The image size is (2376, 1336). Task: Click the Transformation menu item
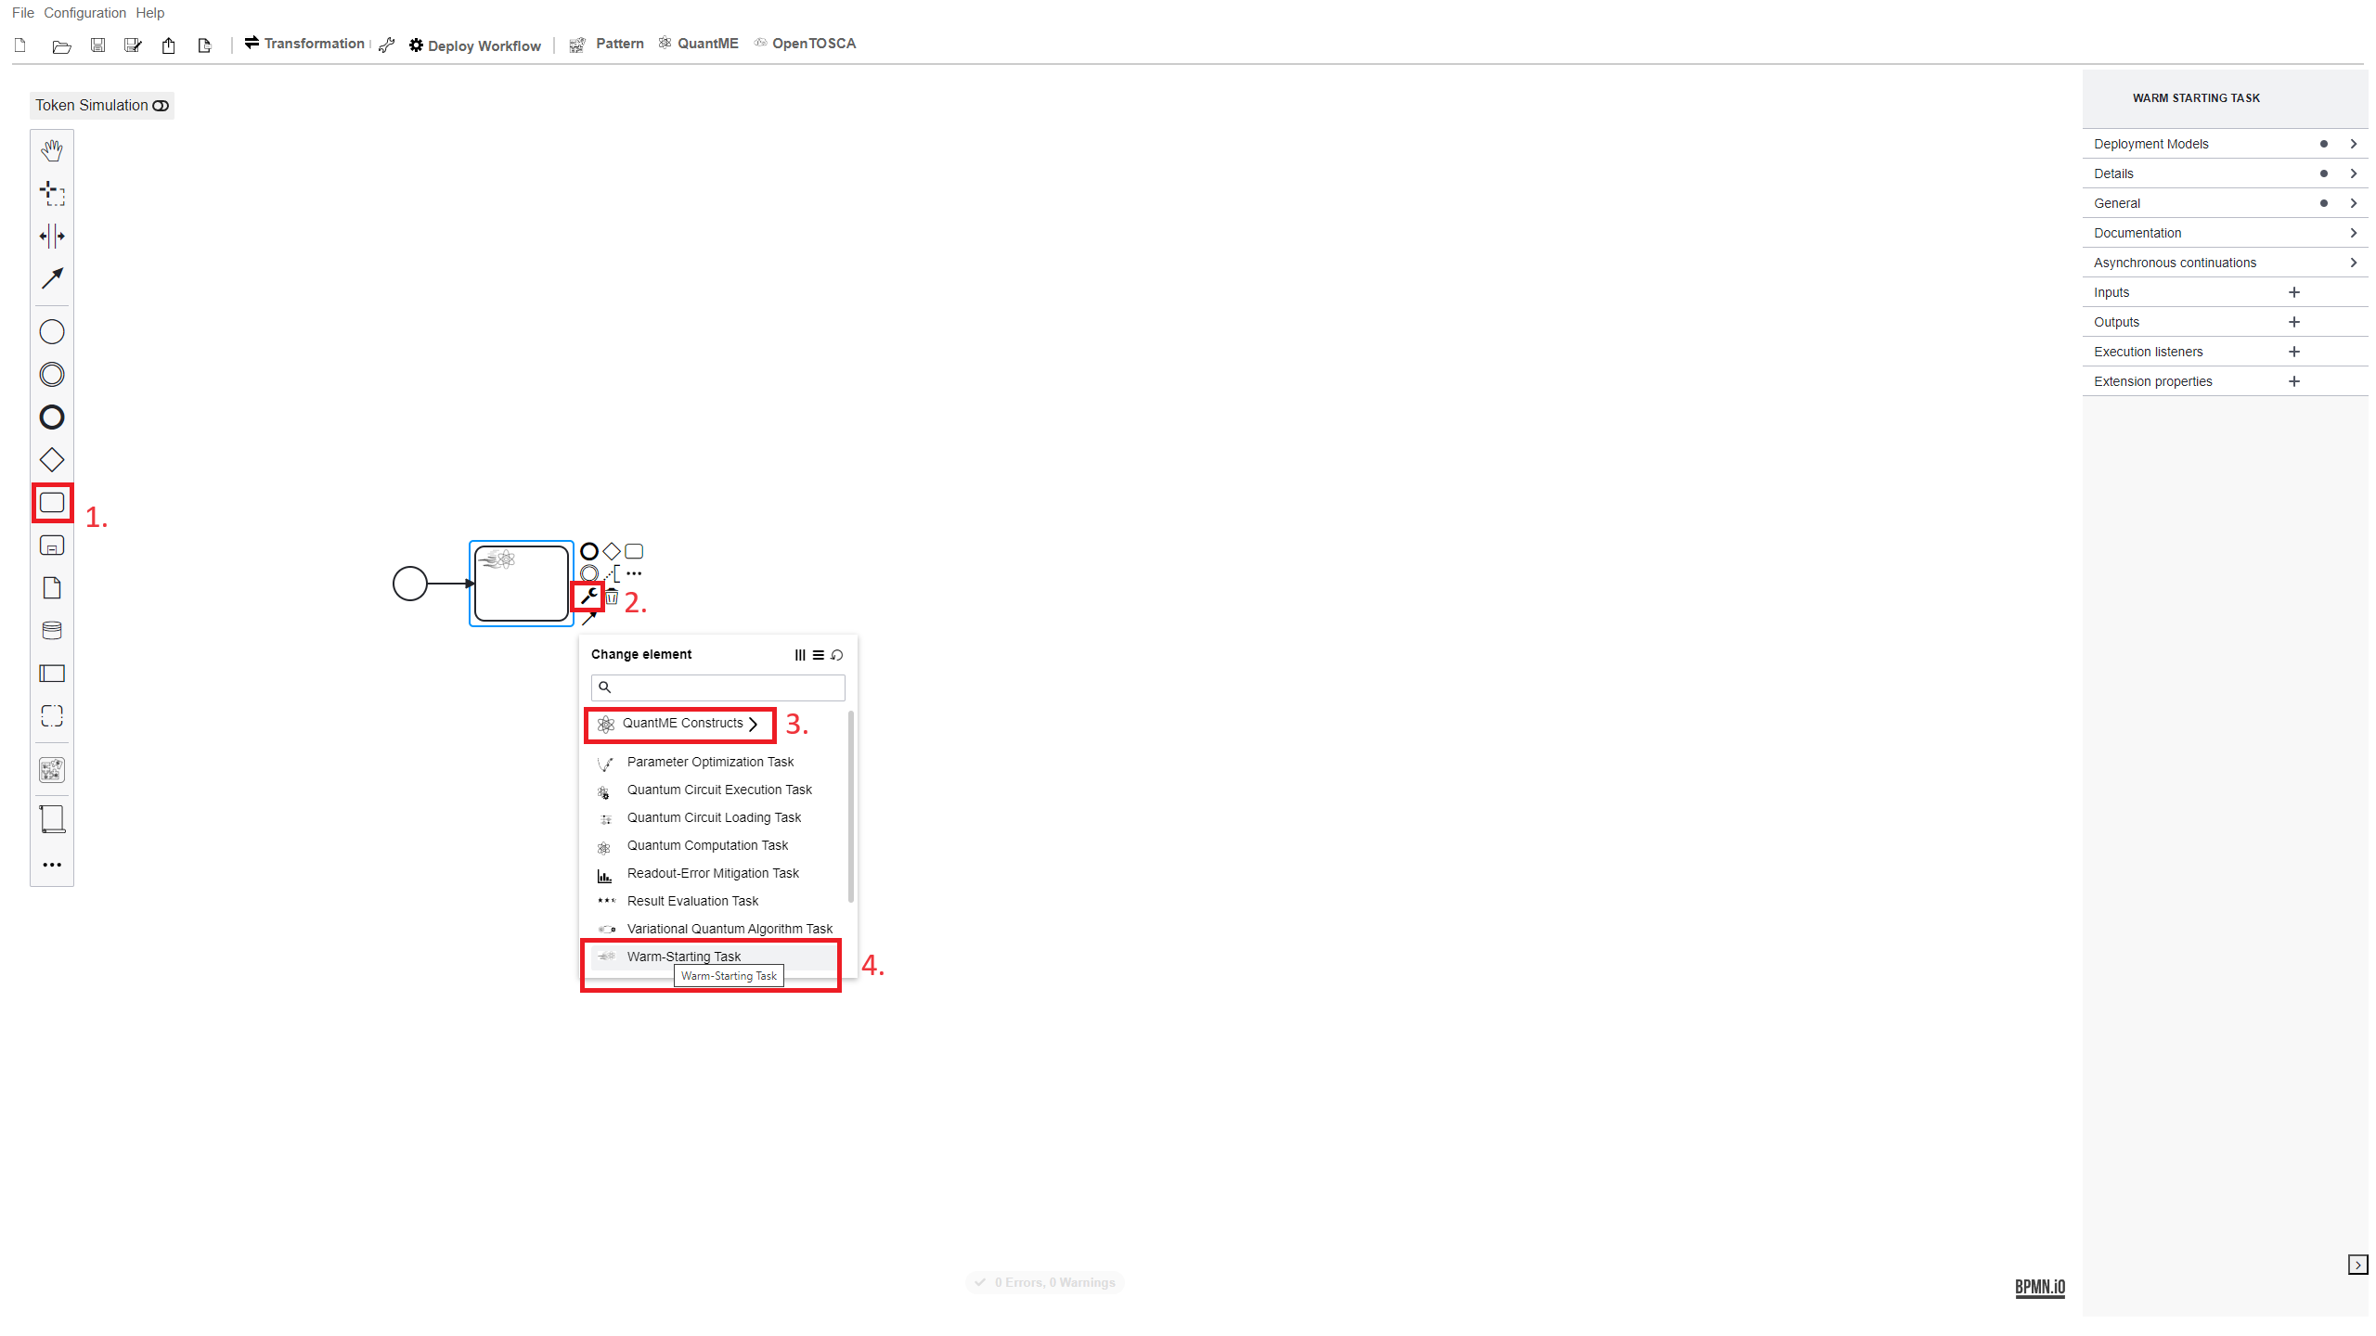click(x=302, y=44)
